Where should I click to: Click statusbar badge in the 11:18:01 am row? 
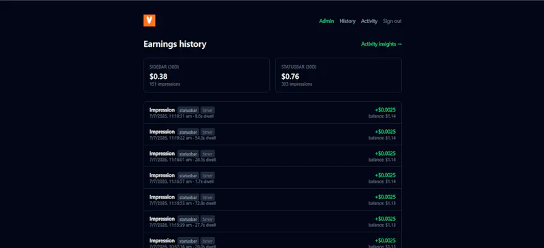click(188, 154)
